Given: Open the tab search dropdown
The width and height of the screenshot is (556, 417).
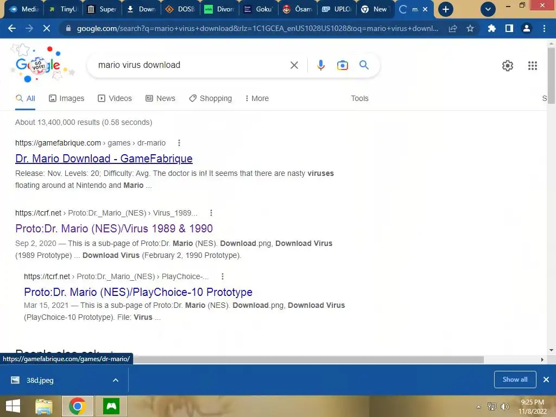Looking at the screenshot, I should [x=488, y=9].
